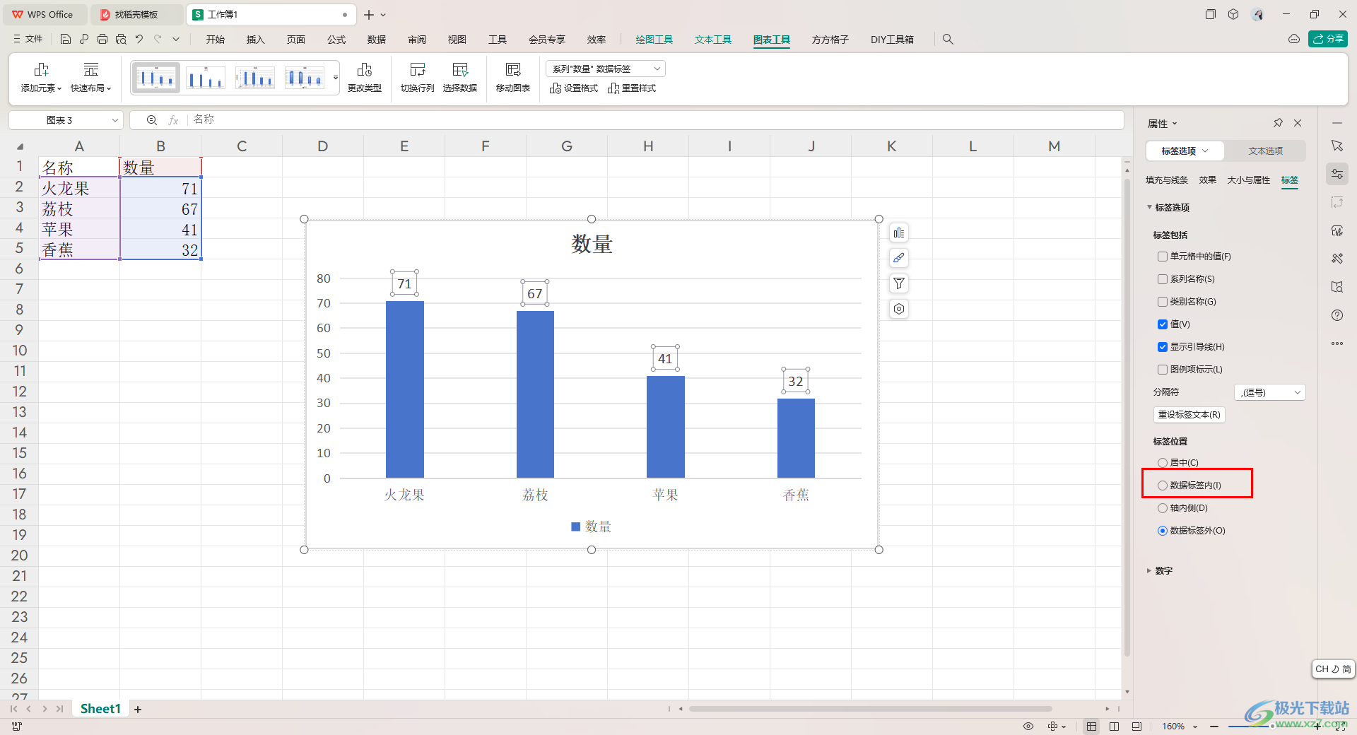This screenshot has height=735, width=1357.
Task: Check Value From Cells (单元格中的值) checkbox
Action: pos(1163,257)
